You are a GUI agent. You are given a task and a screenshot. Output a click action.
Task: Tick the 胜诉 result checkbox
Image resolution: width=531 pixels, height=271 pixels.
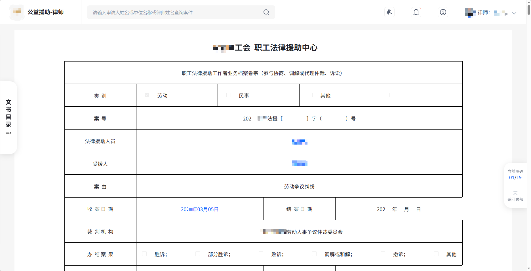pyautogui.click(x=144, y=254)
